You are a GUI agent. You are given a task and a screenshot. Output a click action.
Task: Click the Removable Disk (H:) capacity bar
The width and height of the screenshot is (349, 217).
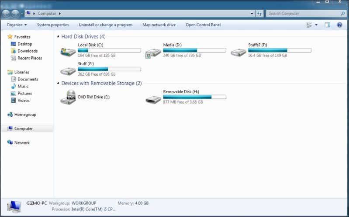coord(194,97)
